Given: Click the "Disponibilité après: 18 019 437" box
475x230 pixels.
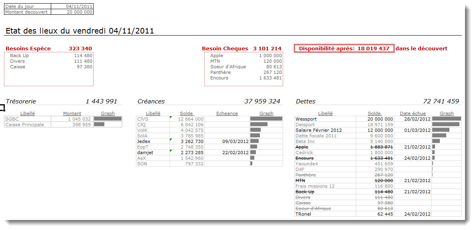Looking at the screenshot, I should tap(344, 48).
